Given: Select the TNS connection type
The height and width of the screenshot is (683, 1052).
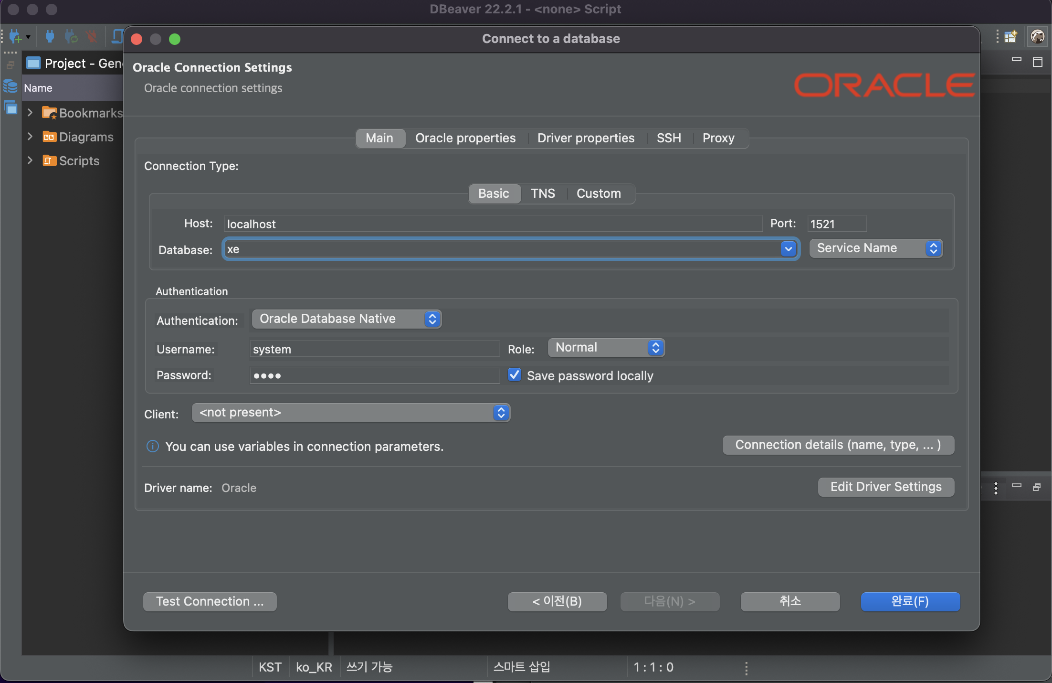Looking at the screenshot, I should (x=543, y=193).
